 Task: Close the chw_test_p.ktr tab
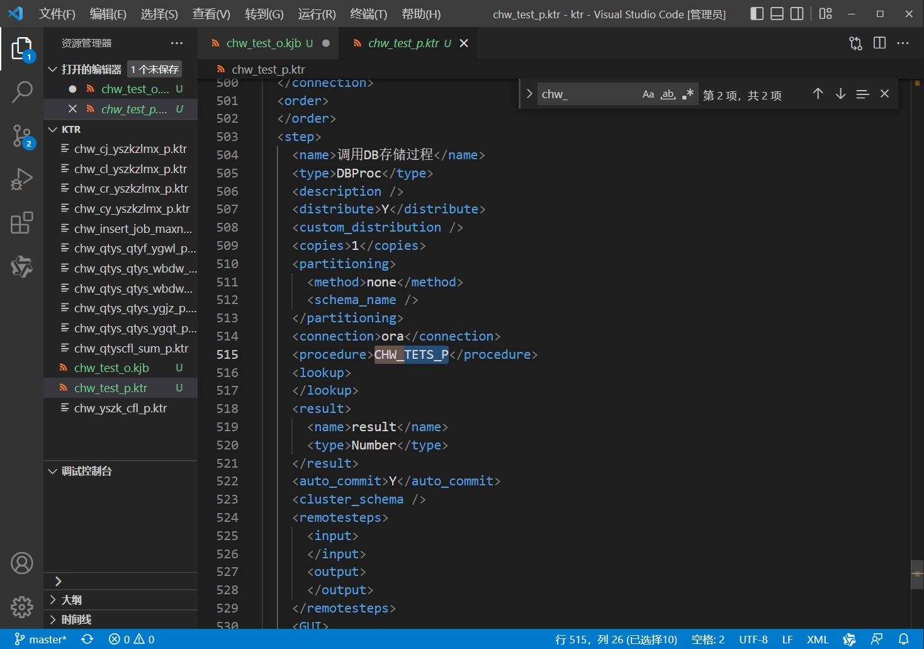[x=464, y=43]
